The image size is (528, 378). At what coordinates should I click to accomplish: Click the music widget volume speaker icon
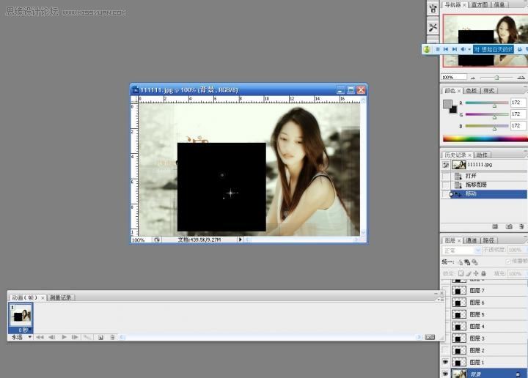pyautogui.click(x=463, y=49)
